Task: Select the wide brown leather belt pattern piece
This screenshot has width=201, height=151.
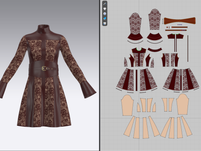Action: point(180,21)
